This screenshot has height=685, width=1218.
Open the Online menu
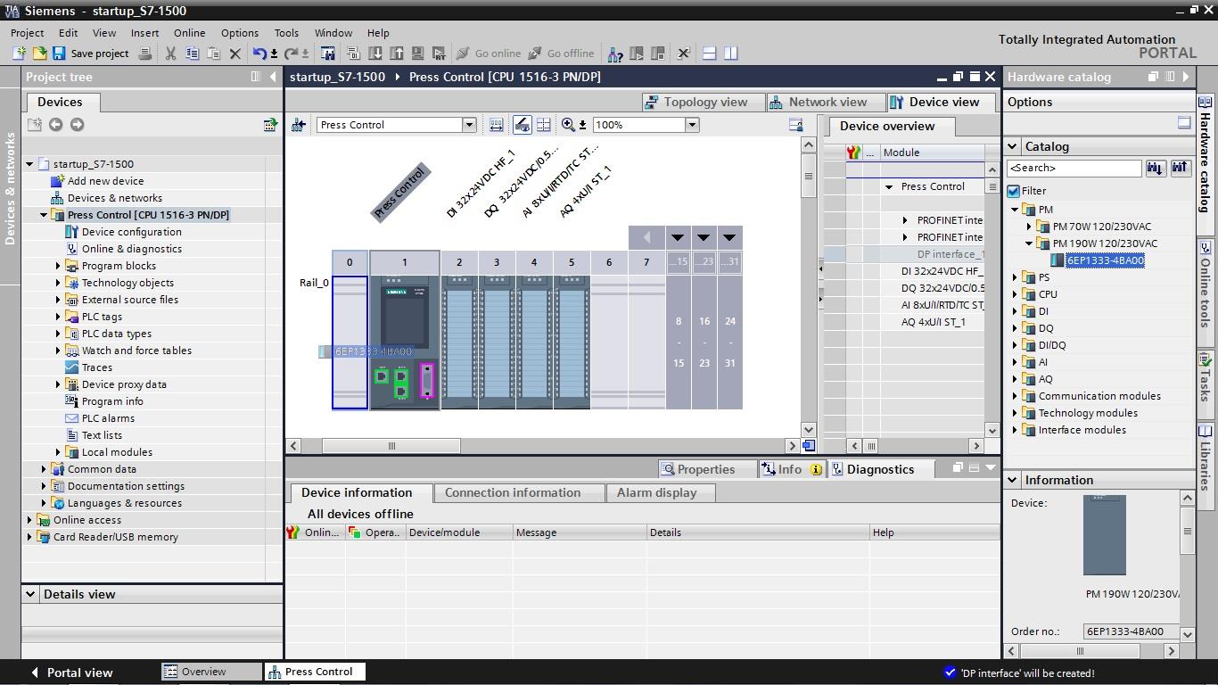click(189, 33)
